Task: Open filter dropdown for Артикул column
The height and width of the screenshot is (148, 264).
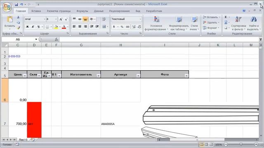Action: pyautogui.click(x=138, y=76)
